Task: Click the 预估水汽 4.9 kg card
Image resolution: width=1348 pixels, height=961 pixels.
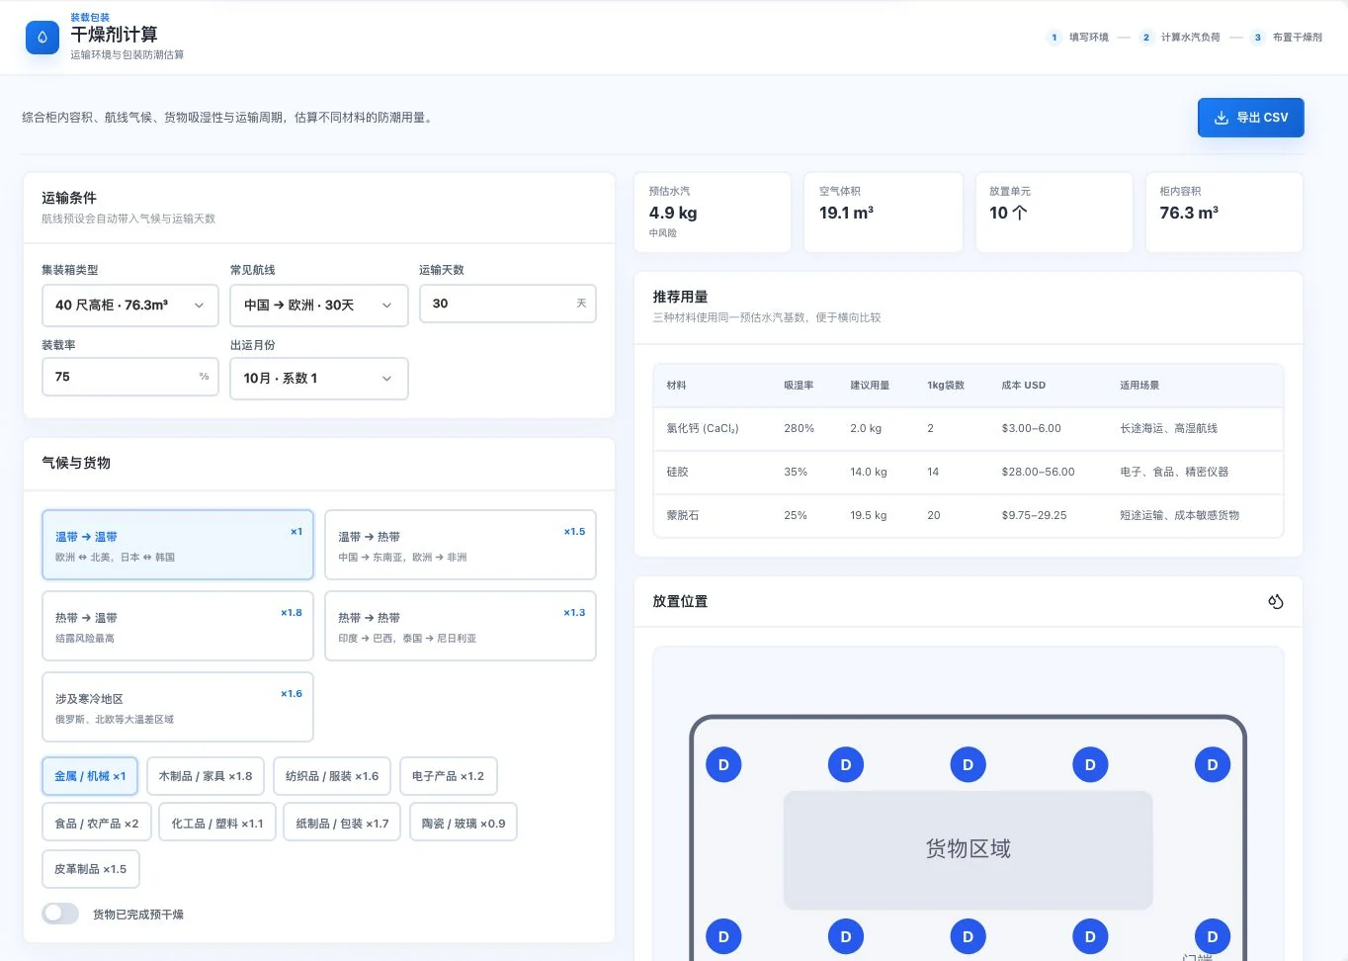Action: (x=713, y=213)
